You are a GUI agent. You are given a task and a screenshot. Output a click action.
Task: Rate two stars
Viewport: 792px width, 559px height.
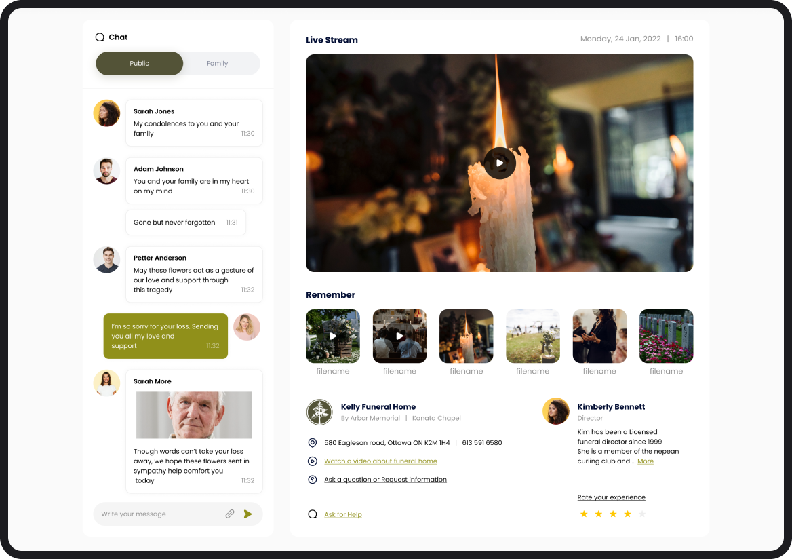click(599, 514)
